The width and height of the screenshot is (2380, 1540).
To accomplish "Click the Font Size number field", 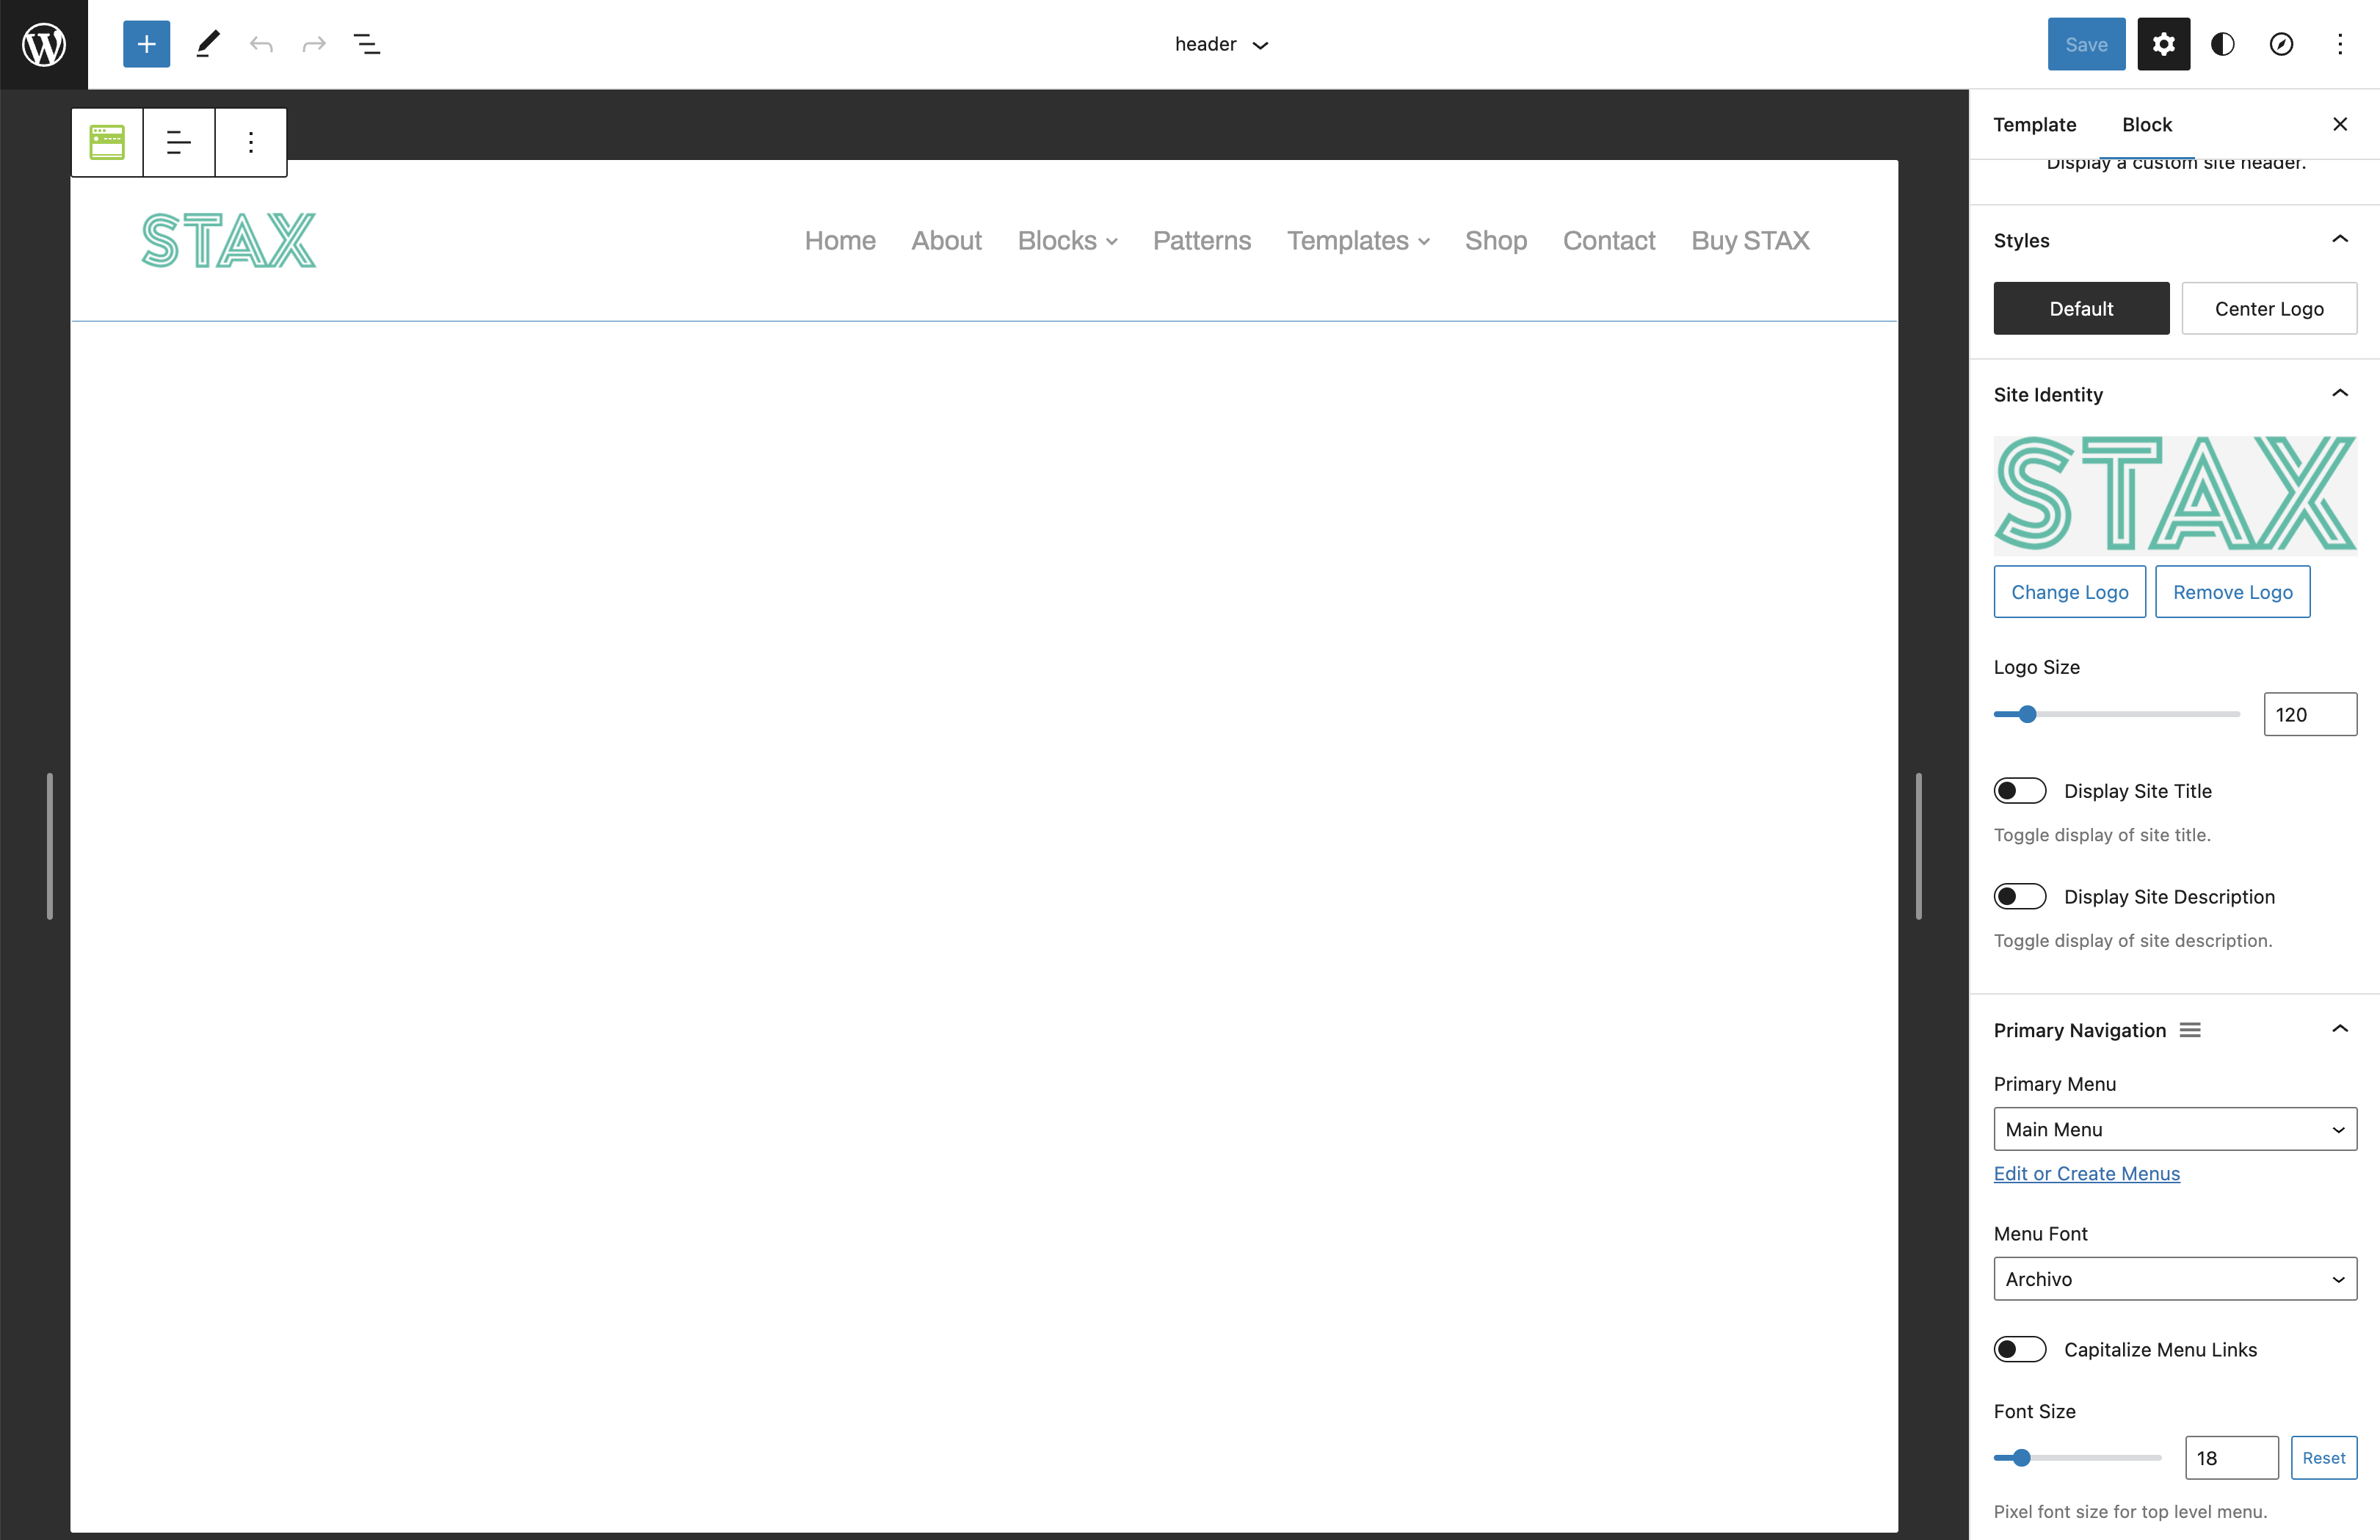I will [x=2231, y=1458].
